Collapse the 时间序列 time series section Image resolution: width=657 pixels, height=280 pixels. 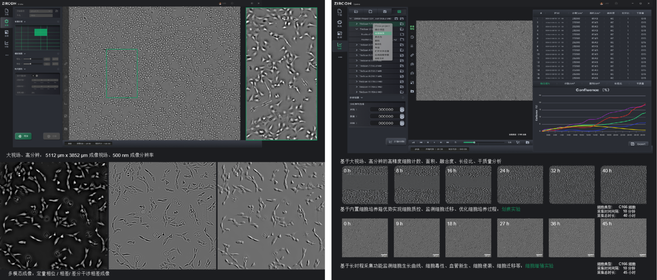25,69
